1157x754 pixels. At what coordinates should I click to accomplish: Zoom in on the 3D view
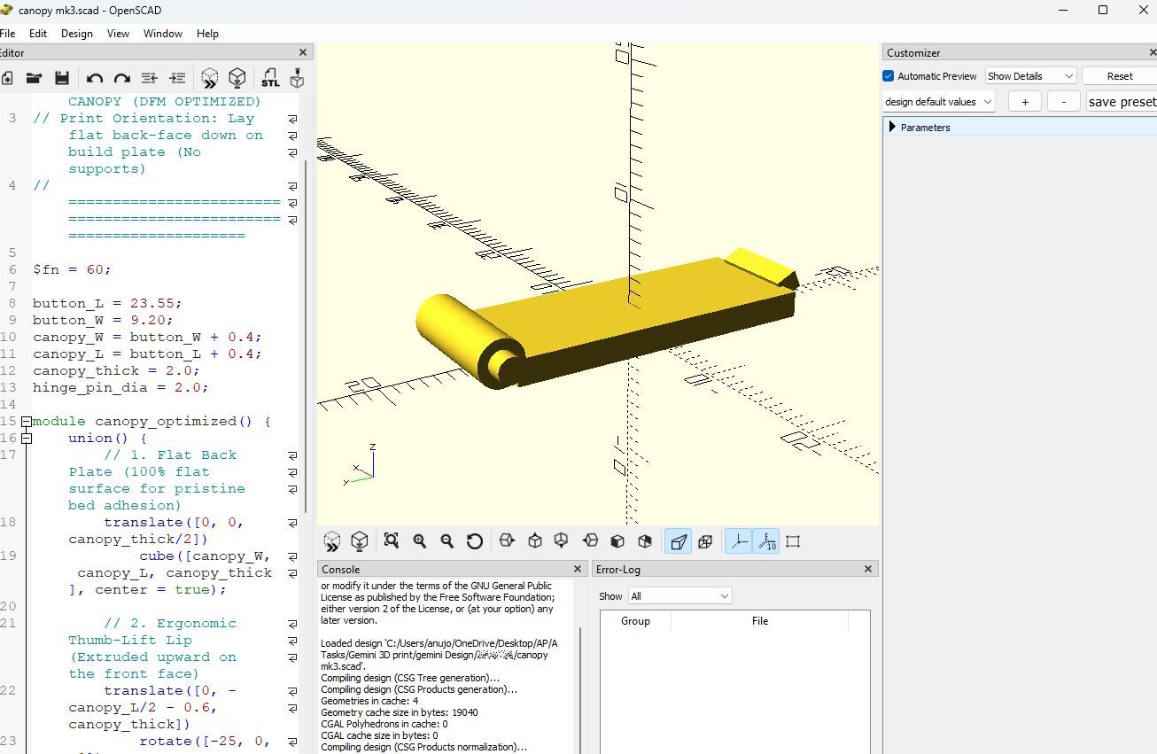pos(419,541)
